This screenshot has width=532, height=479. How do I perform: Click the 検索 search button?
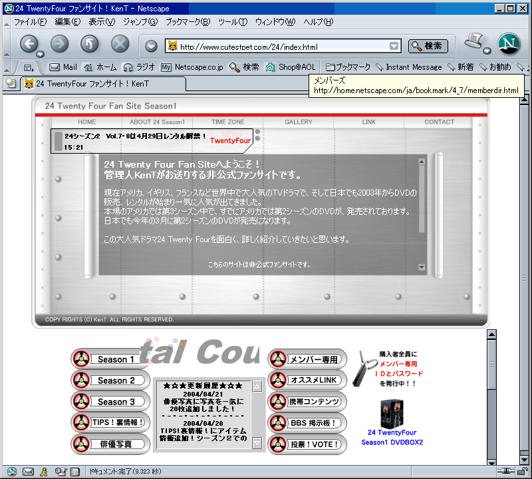[428, 46]
